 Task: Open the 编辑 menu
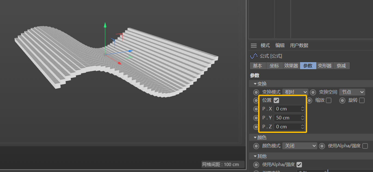coord(280,45)
